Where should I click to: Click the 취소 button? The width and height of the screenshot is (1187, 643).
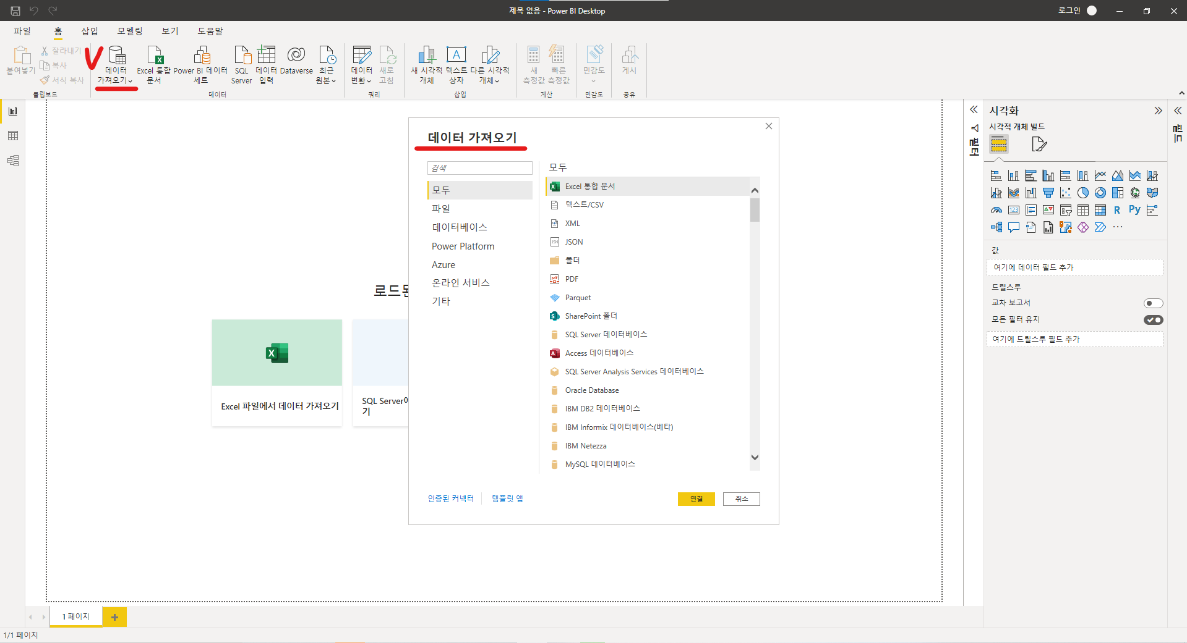(741, 499)
